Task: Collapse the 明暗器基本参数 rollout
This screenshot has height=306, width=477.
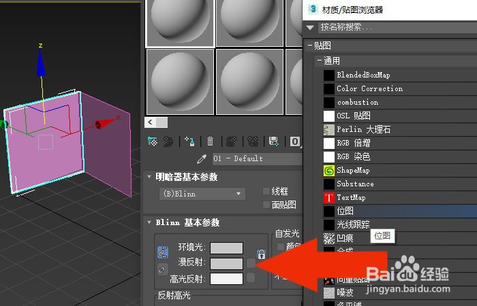Action: tap(149, 176)
